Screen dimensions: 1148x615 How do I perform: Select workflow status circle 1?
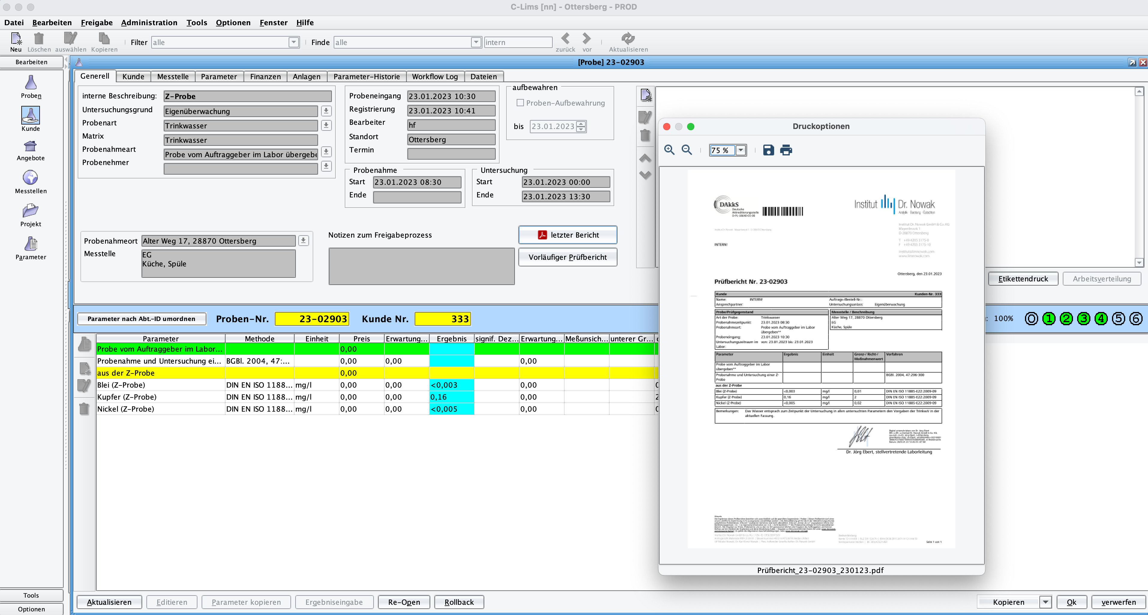tap(1049, 319)
